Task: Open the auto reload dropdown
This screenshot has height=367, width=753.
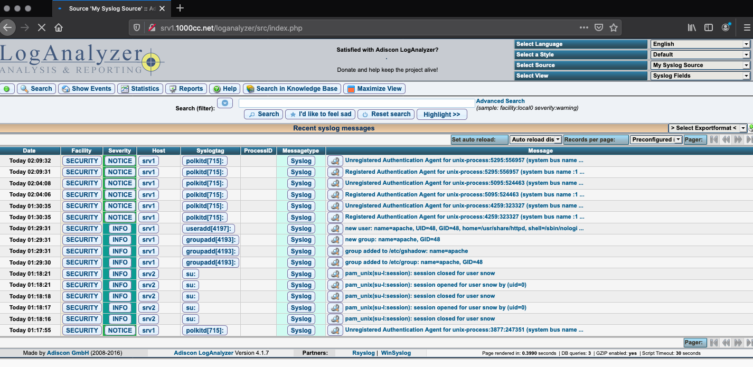Action: 535,139
